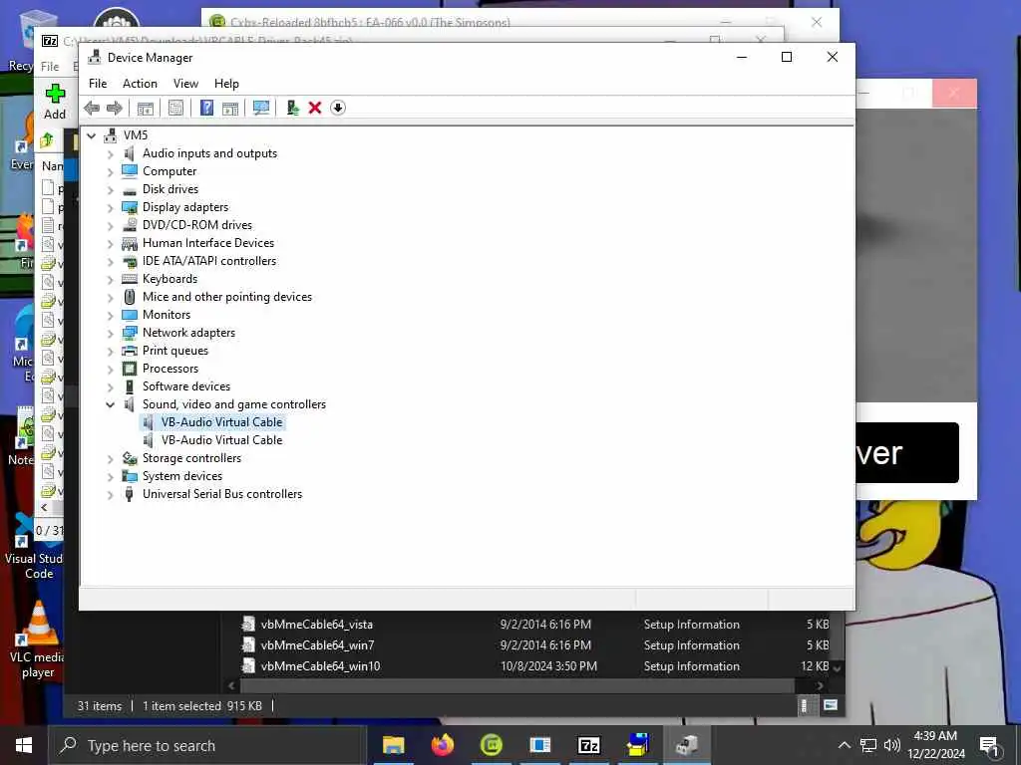Expand Audio inputs and outputs
The image size is (1021, 765).
110,154
